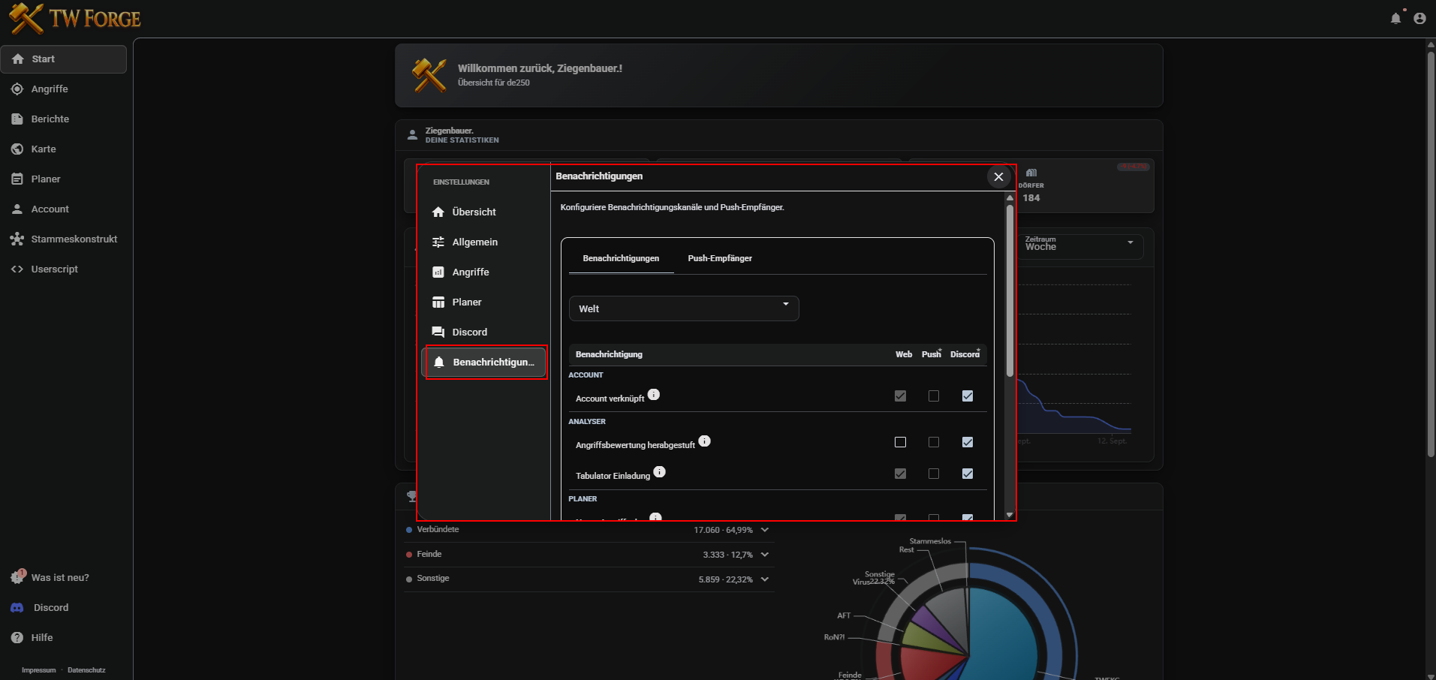
Task: Click the Übersicht home icon in settings
Action: pyautogui.click(x=438, y=212)
